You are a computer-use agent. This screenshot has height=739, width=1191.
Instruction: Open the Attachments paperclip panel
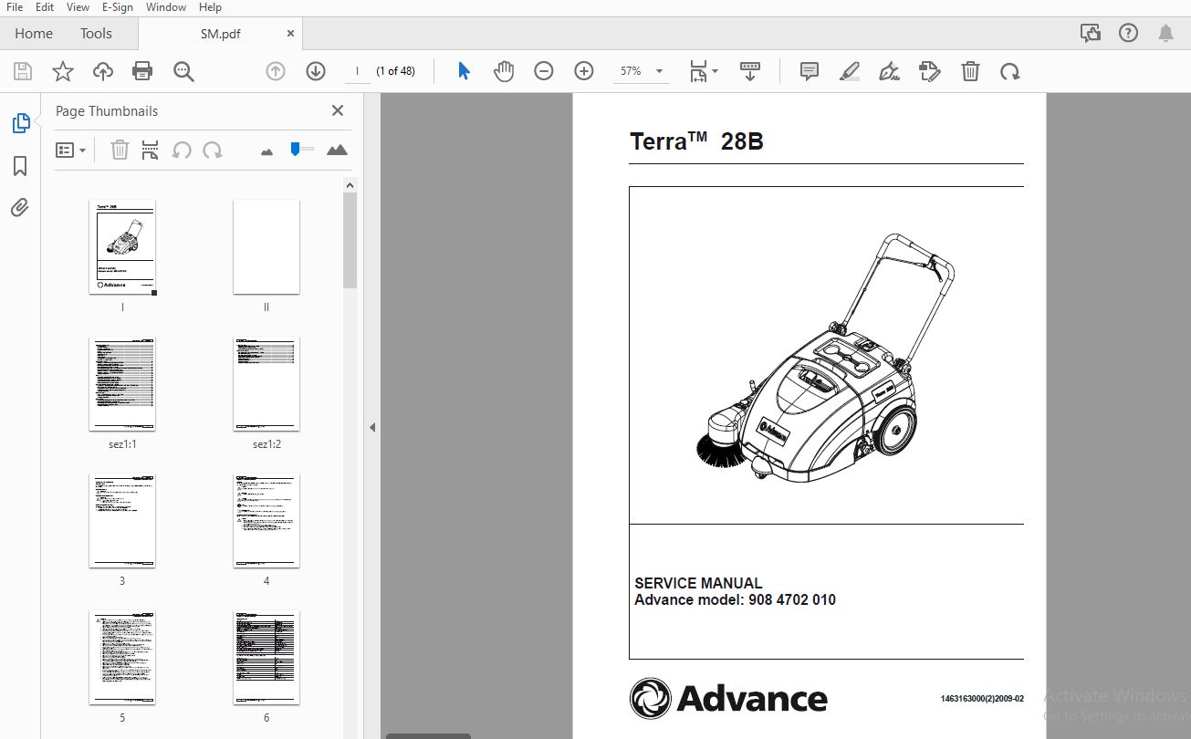[20, 207]
